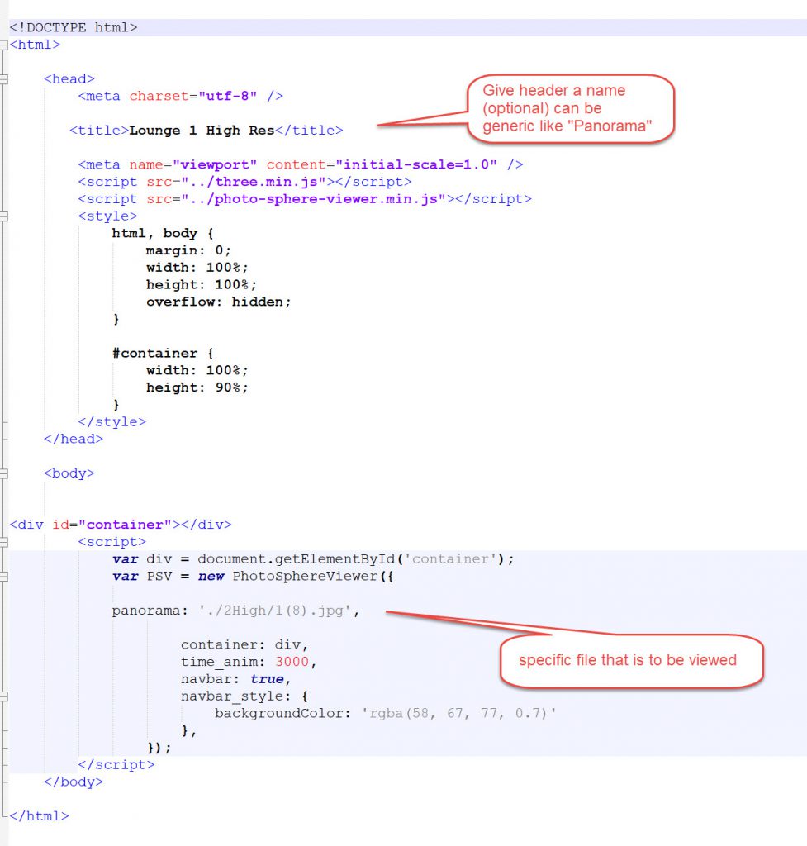Viewport: 807px width, 846px height.
Task: Collapse the PhotoSphereViewer object fold marker
Action: (4, 577)
